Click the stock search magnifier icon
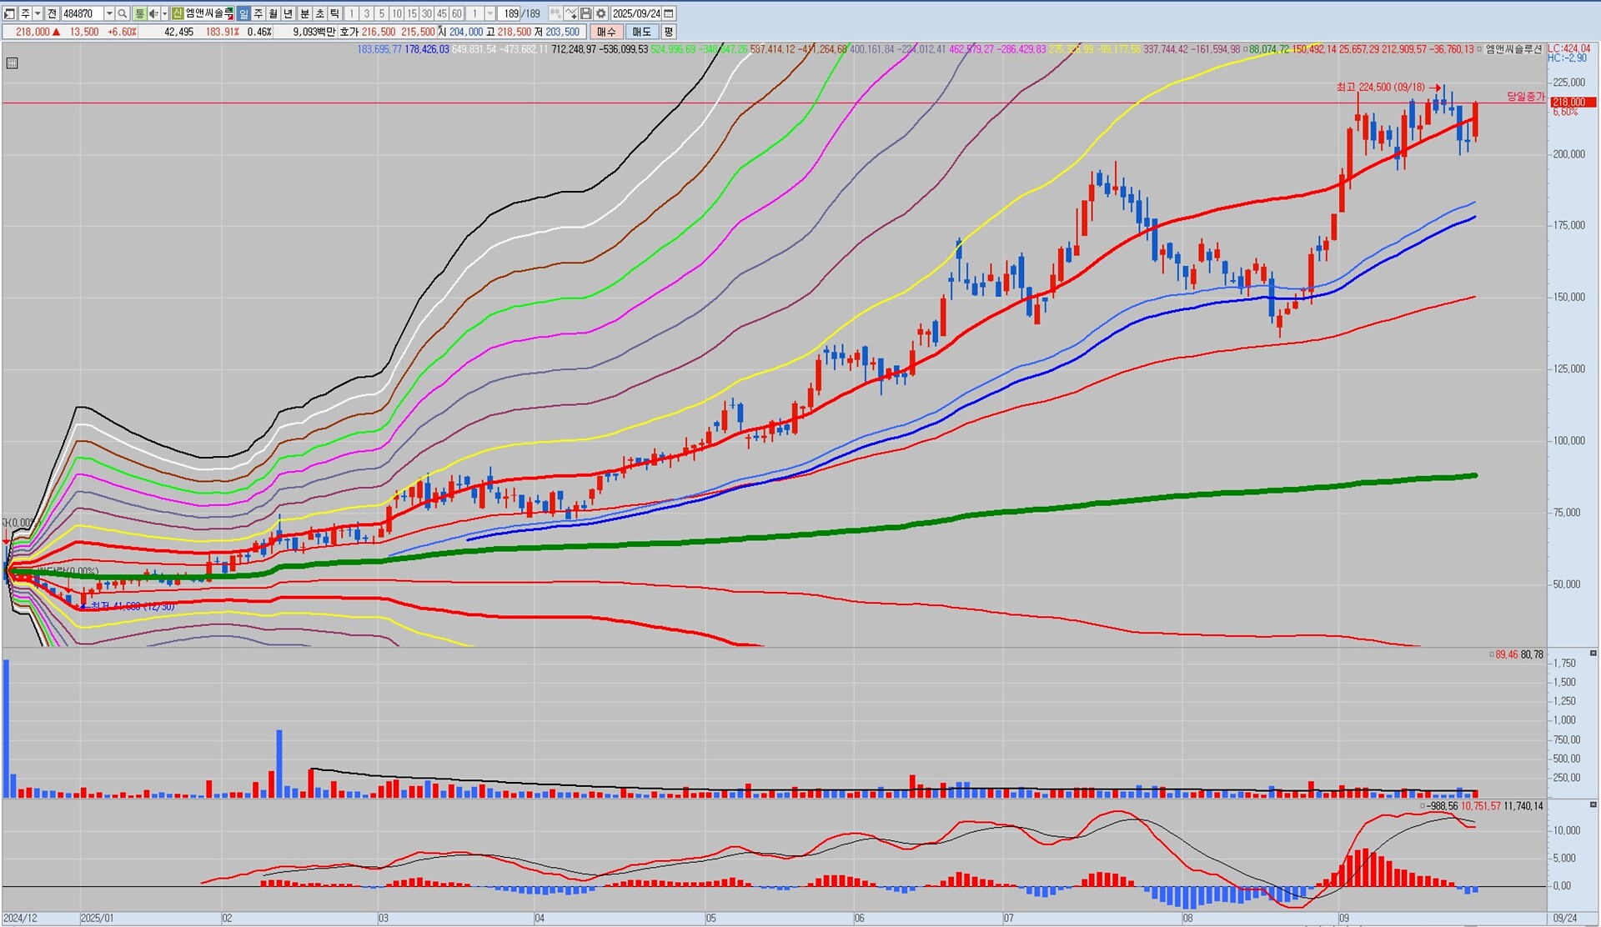This screenshot has height=927, width=1601. (x=123, y=13)
